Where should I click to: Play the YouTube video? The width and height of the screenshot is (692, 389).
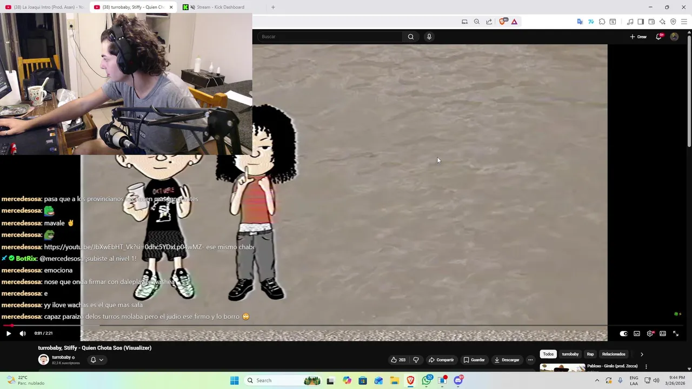point(9,333)
